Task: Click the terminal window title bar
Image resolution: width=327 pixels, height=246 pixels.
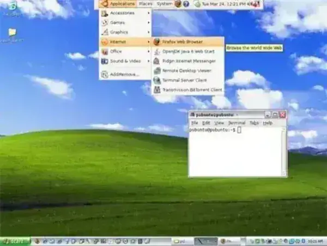Action: (226, 115)
